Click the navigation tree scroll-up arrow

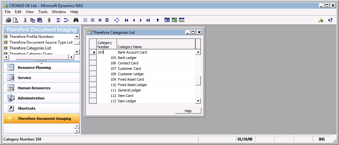click(x=77, y=37)
